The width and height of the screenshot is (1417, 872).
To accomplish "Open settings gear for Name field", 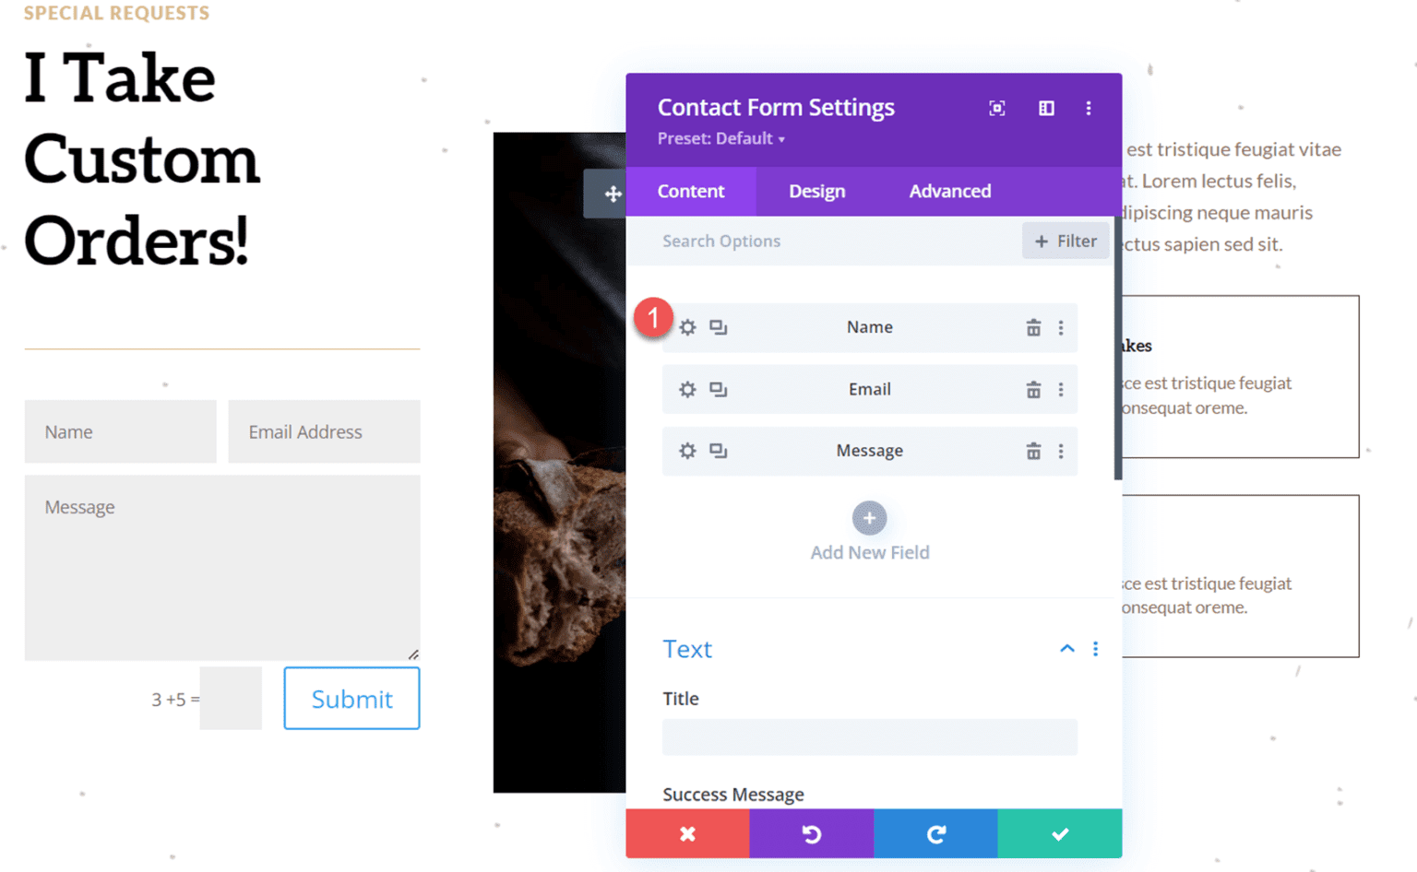I will tap(687, 327).
